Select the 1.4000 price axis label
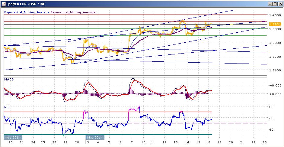Image resolution: width=284 pixels, height=147 pixels. tap(275, 15)
